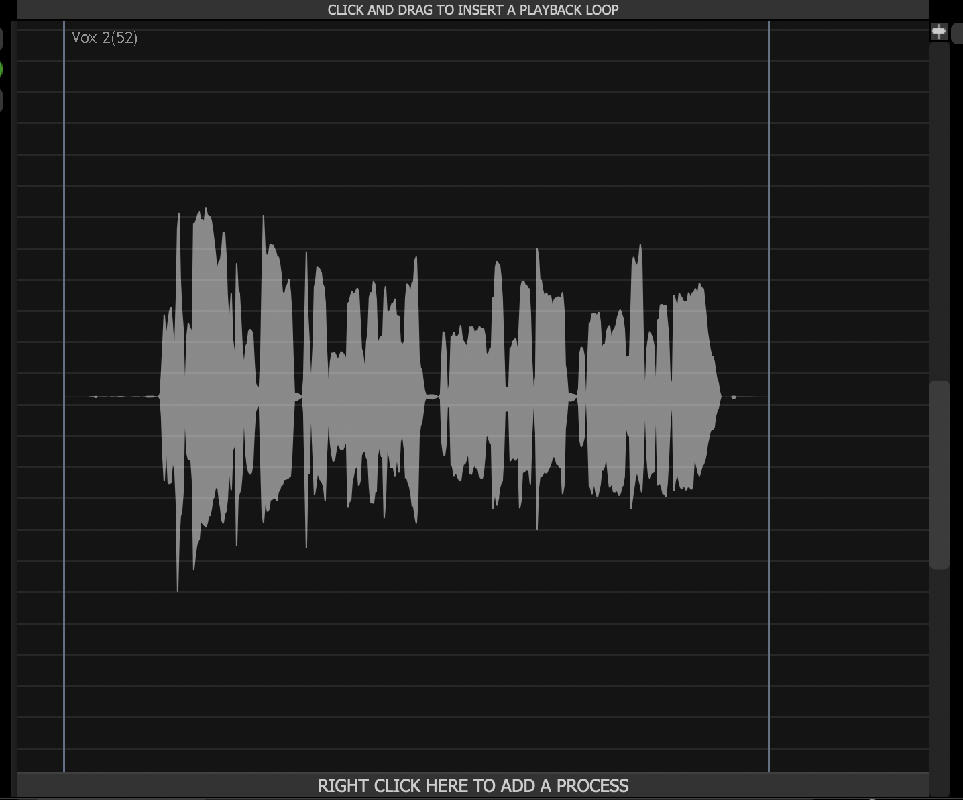Click the left clip boundary line

click(64, 403)
